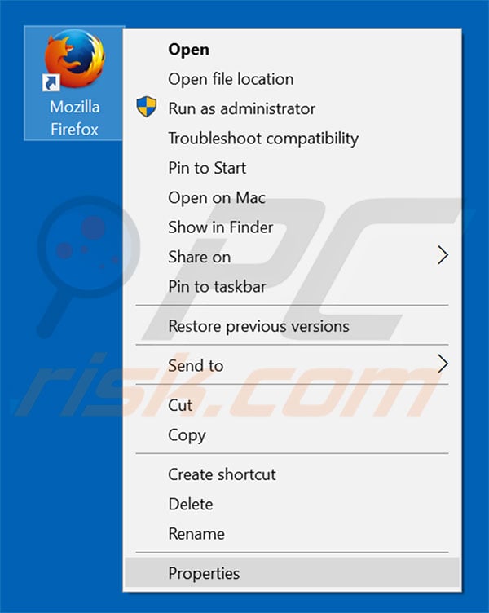Click the Mozilla Firefox icon label text
Viewport: 489px width, 613px height.
point(74,118)
